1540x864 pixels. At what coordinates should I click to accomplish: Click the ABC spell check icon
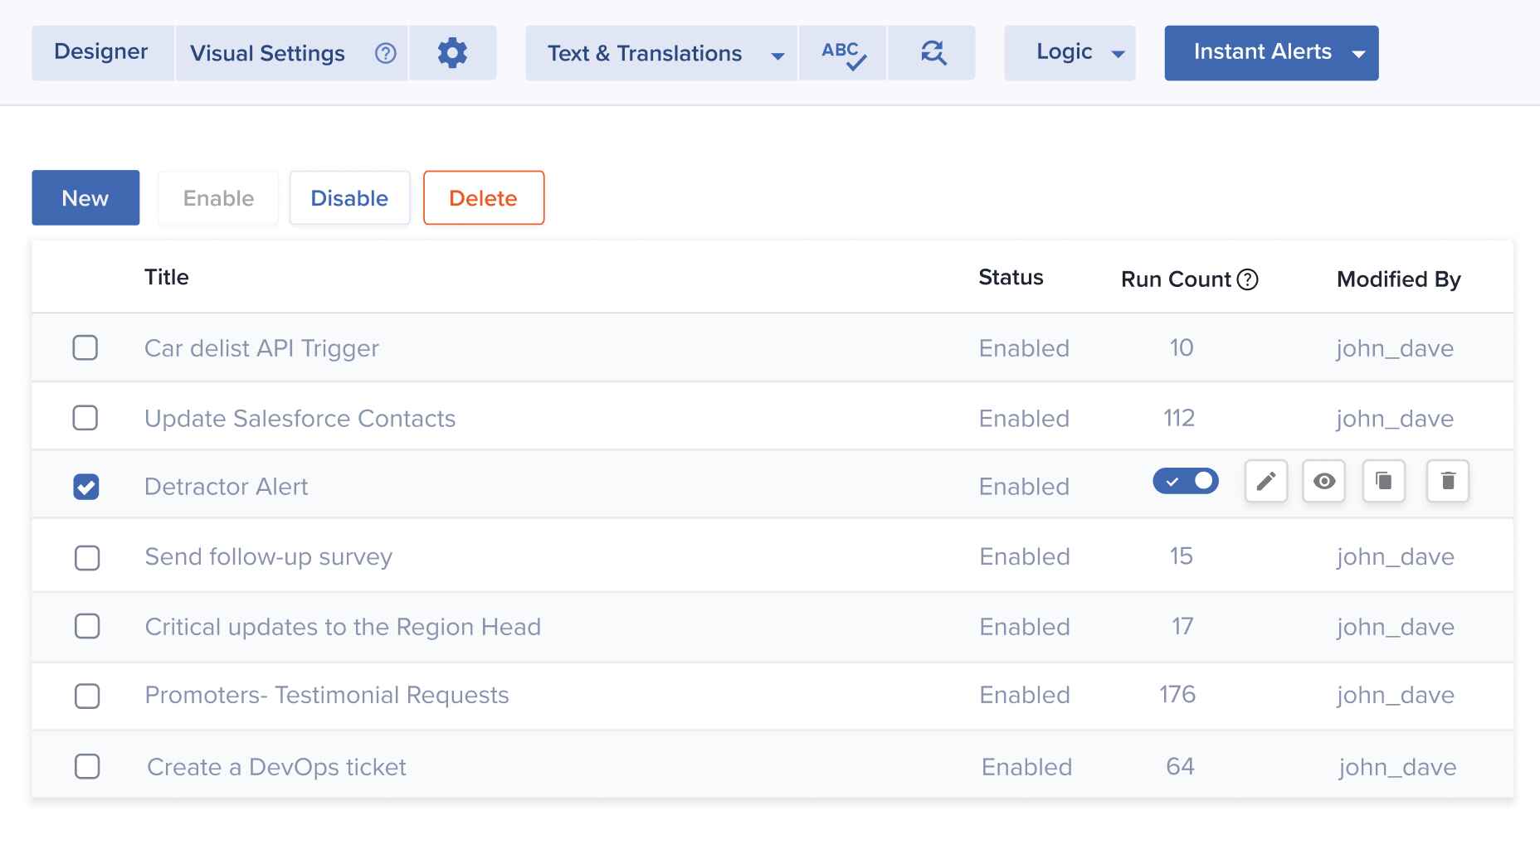tap(843, 53)
